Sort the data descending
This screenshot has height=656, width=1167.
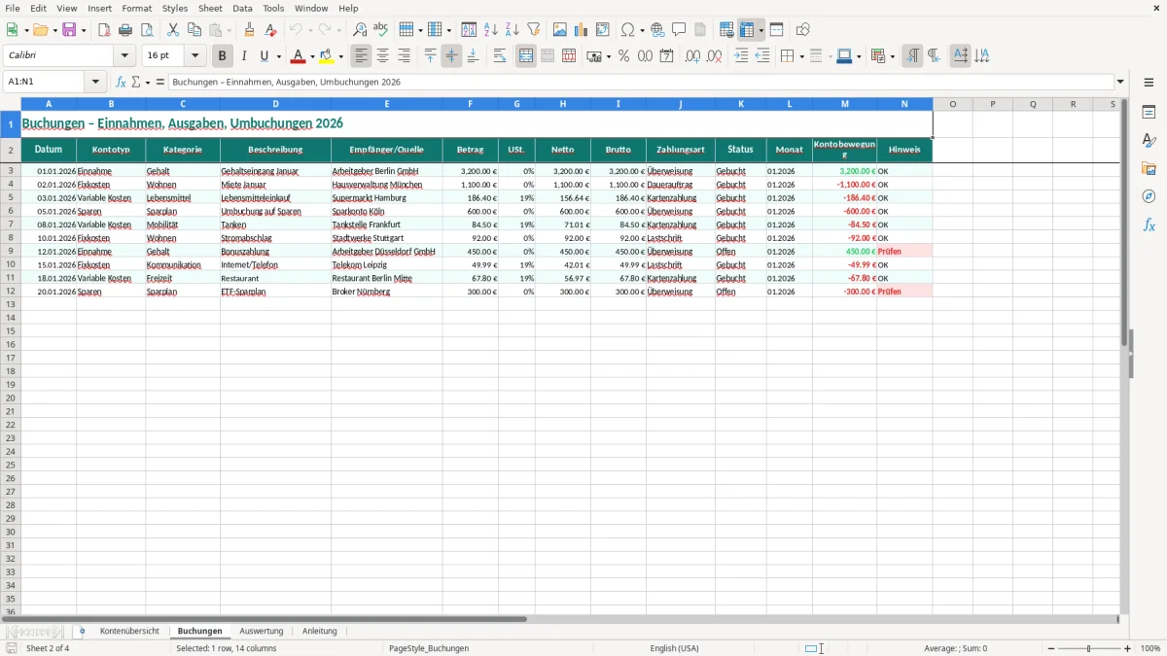[x=512, y=30]
